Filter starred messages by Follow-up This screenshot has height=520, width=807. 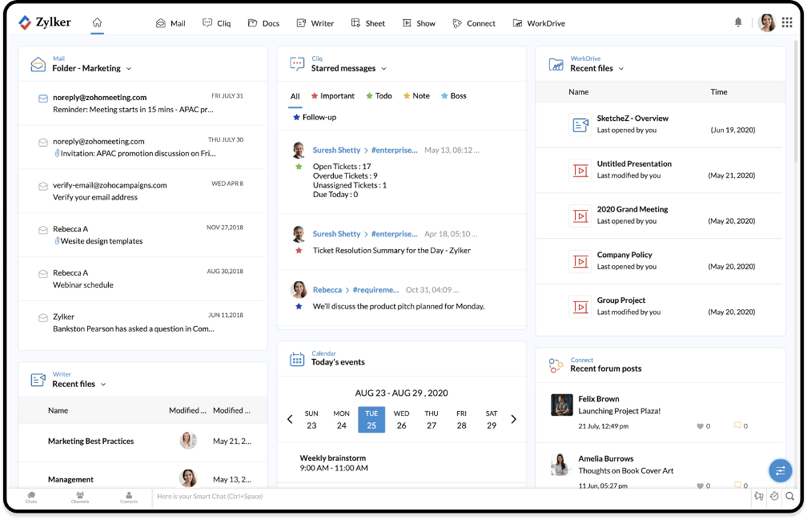[315, 118]
